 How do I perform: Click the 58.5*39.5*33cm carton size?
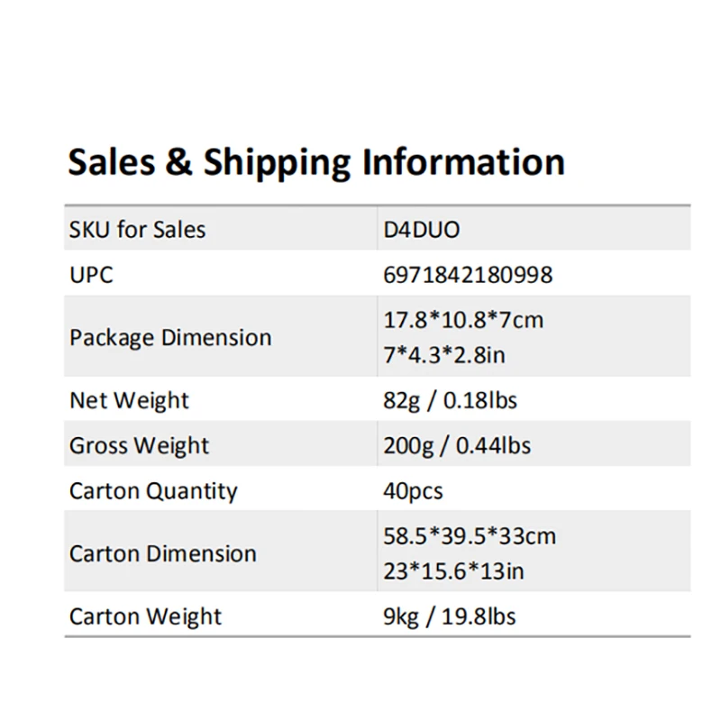[470, 537]
